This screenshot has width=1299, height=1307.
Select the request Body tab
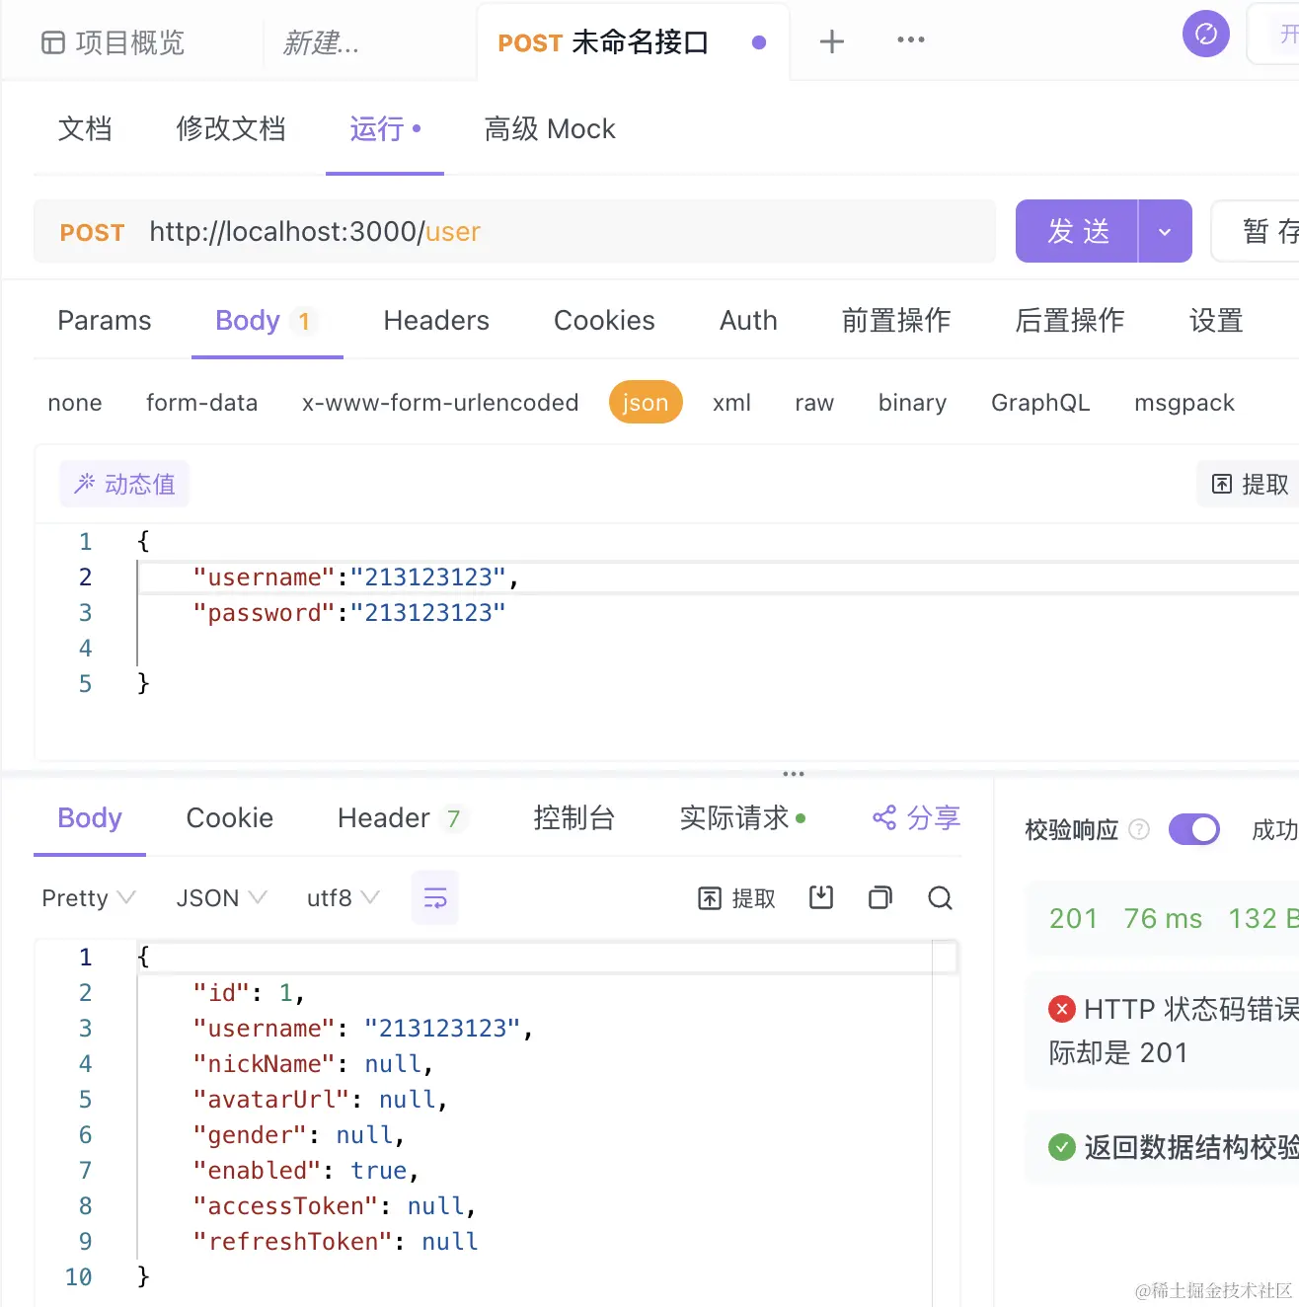tap(267, 321)
